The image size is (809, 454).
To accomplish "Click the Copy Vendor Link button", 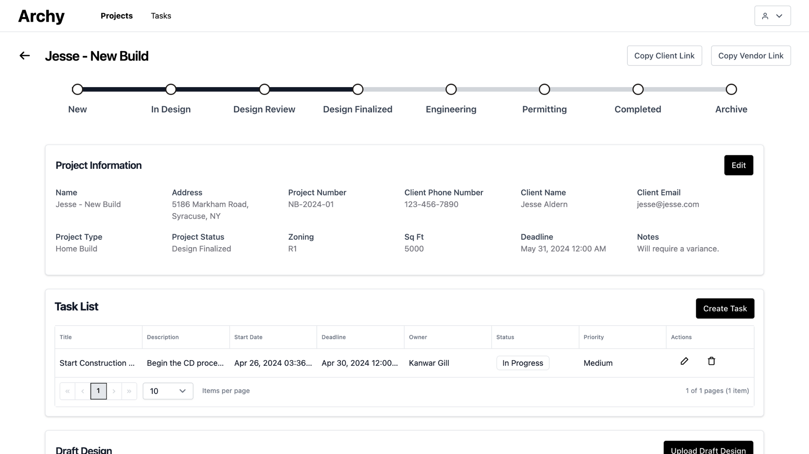I will 751,56.
